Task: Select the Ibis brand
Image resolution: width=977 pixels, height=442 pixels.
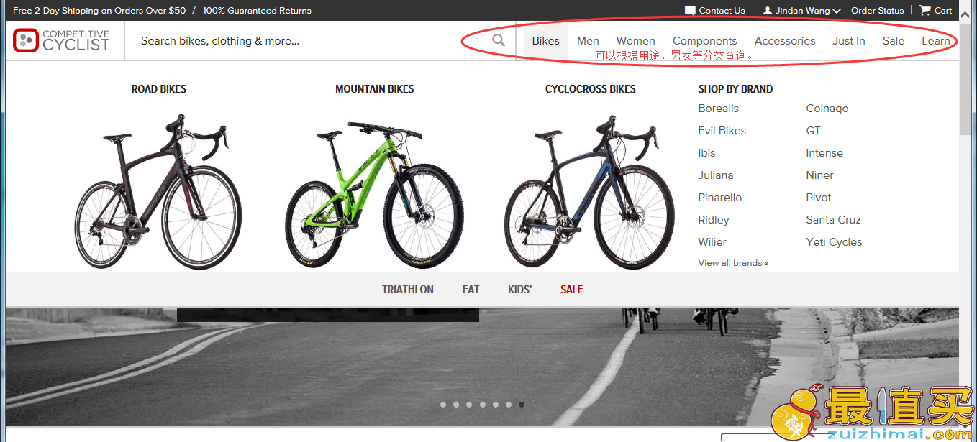Action: click(x=706, y=153)
